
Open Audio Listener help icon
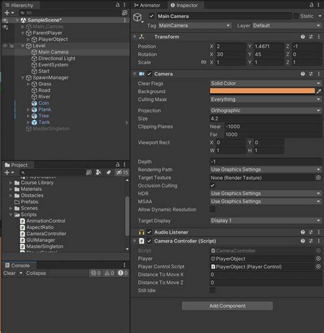tap(303, 232)
